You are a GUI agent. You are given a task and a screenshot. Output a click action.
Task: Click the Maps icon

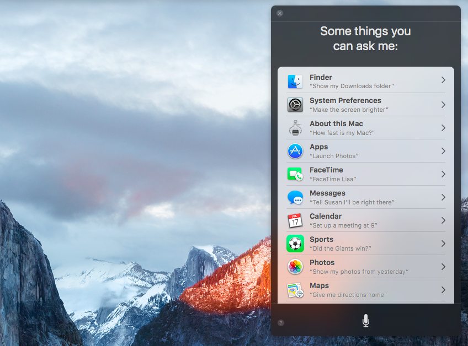click(295, 290)
